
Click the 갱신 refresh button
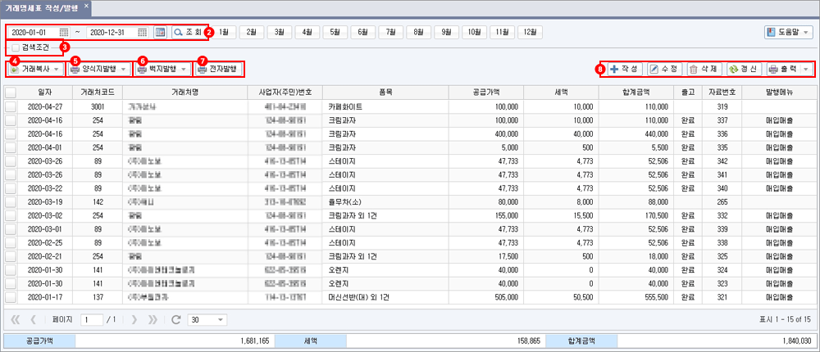pos(744,69)
